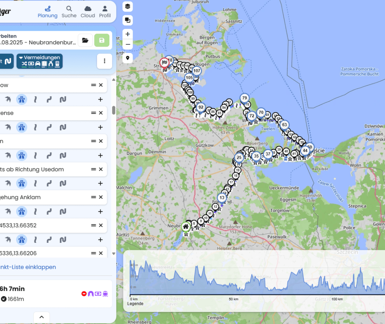The width and height of the screenshot is (385, 324).
Task: Open the three-dot options menu
Action: click(x=105, y=61)
